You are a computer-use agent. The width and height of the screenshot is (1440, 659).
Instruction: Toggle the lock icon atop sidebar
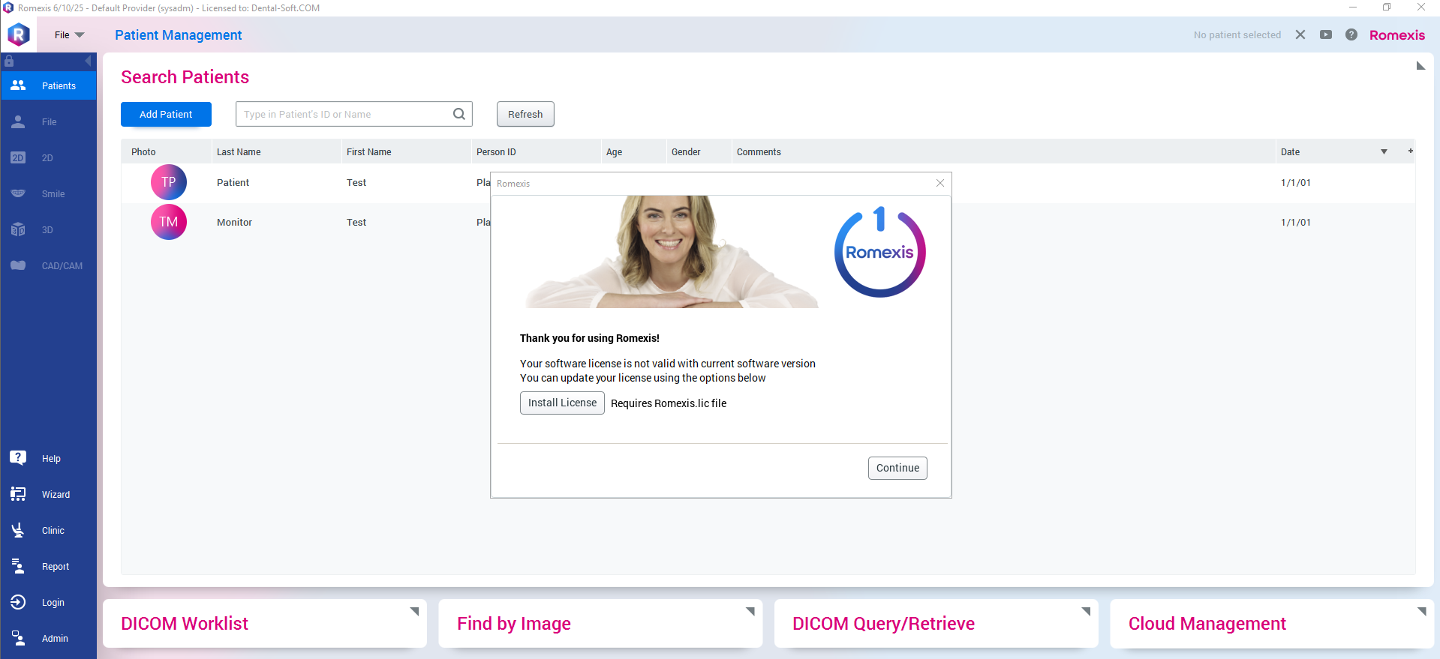9,61
